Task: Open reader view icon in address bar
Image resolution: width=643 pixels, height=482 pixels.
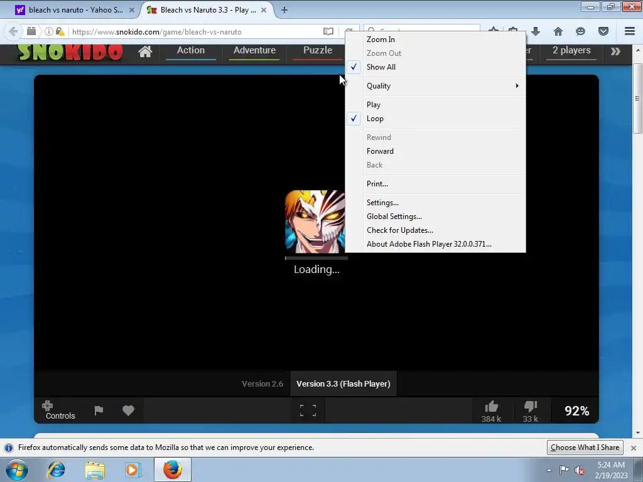Action: (x=328, y=31)
